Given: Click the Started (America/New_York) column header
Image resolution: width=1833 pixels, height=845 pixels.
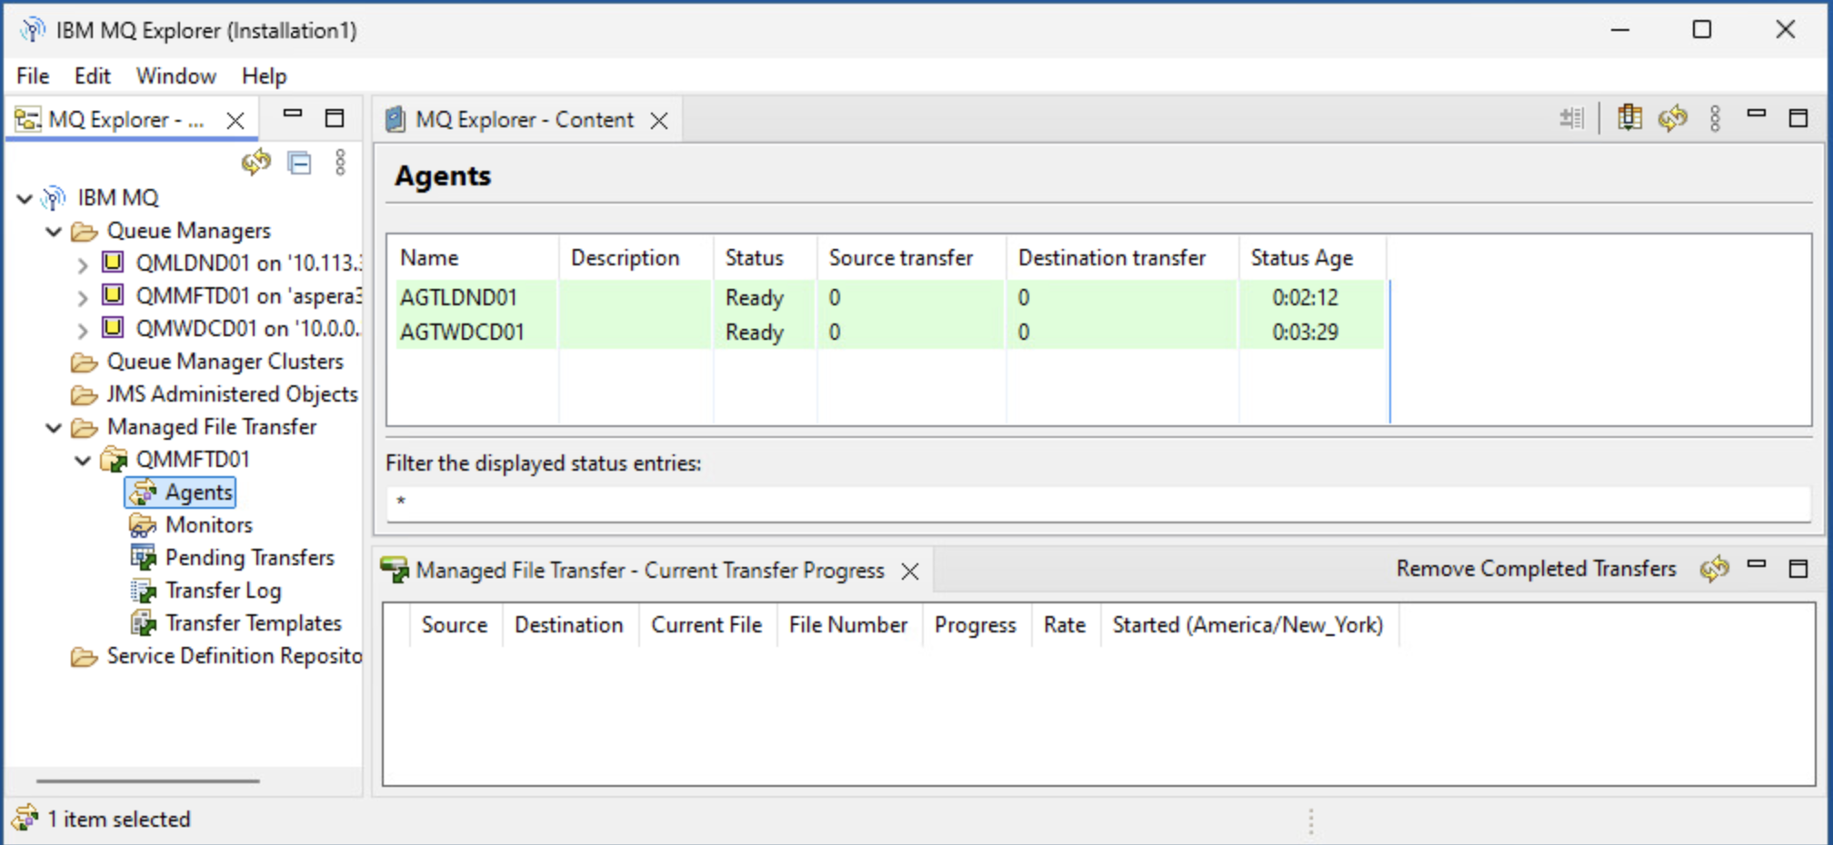Looking at the screenshot, I should [x=1248, y=625].
